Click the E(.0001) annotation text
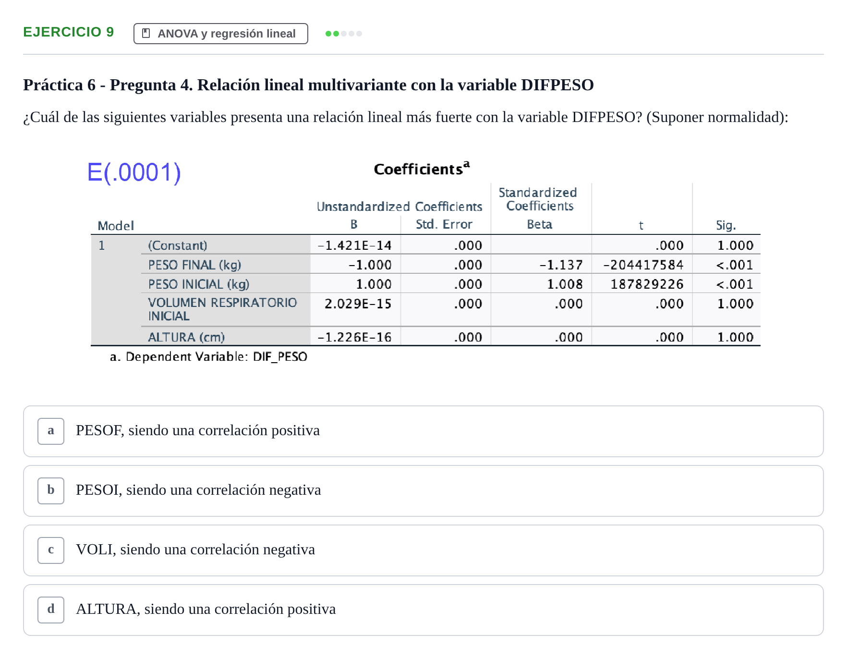Viewport: 847px width, 659px height. coord(134,172)
